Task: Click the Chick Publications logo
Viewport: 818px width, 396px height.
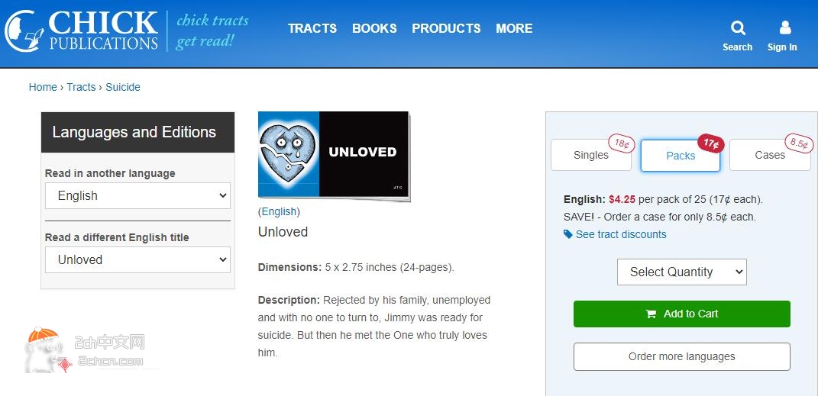Action: click(82, 31)
